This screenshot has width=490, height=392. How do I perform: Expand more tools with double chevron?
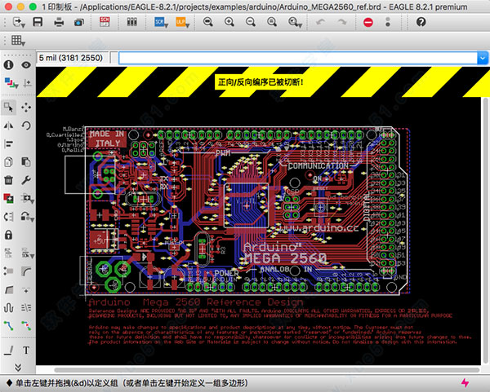coord(18,367)
